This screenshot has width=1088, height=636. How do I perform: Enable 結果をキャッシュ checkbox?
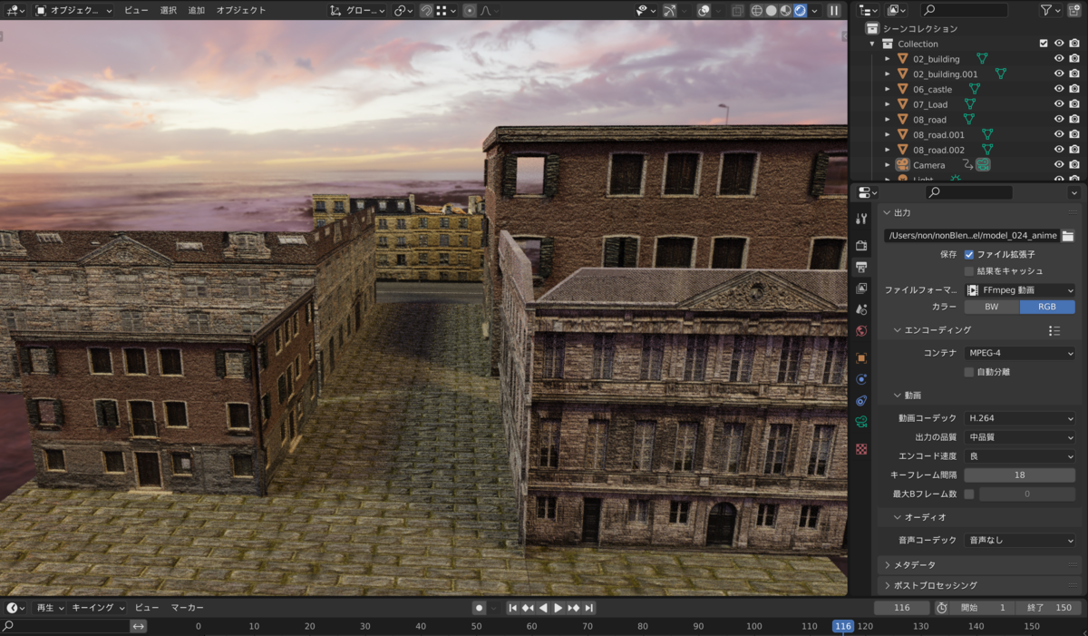point(969,271)
